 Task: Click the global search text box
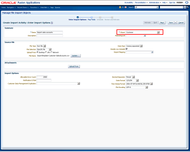tap(172, 7)
